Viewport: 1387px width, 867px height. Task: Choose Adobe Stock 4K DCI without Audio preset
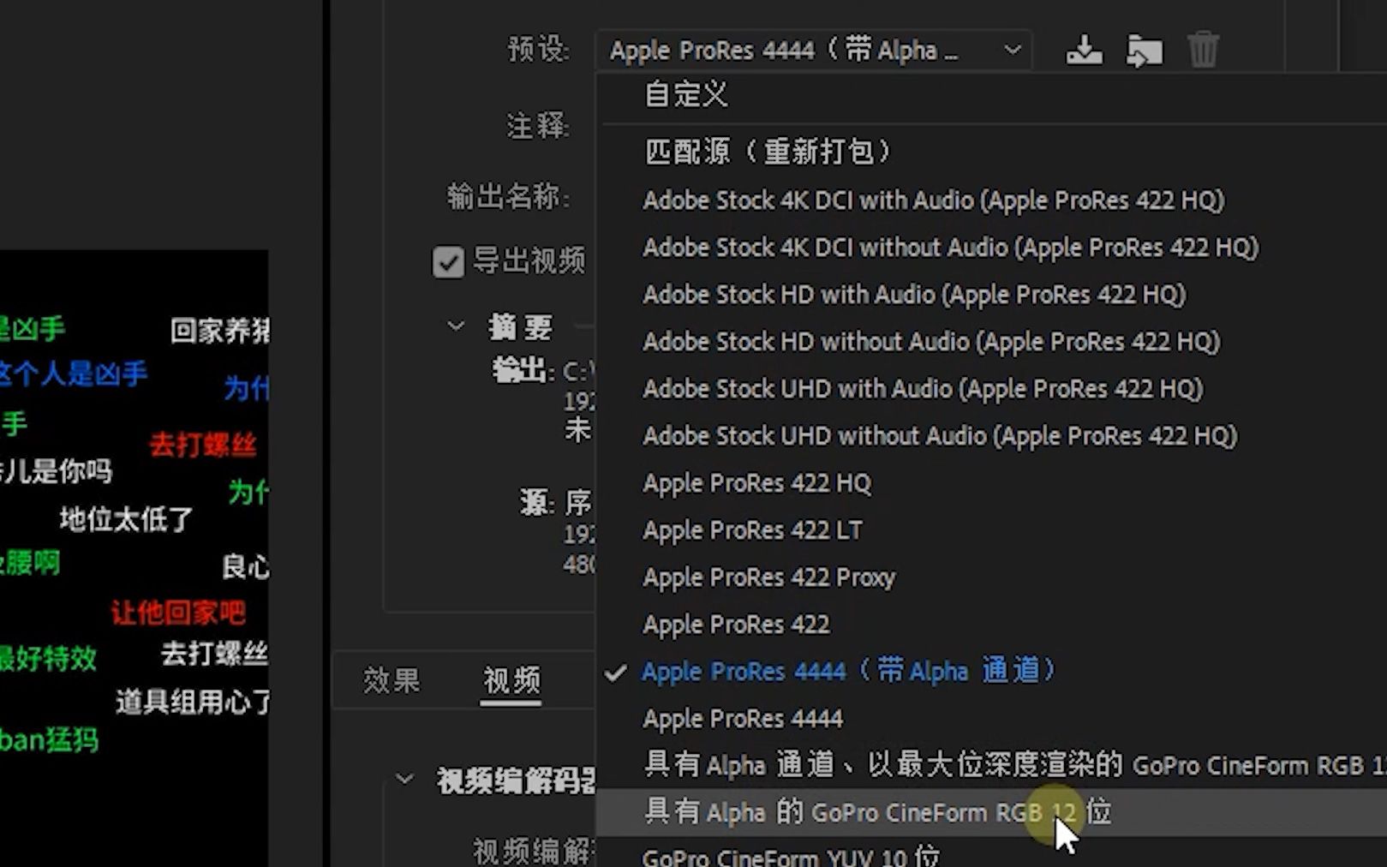tap(991, 248)
